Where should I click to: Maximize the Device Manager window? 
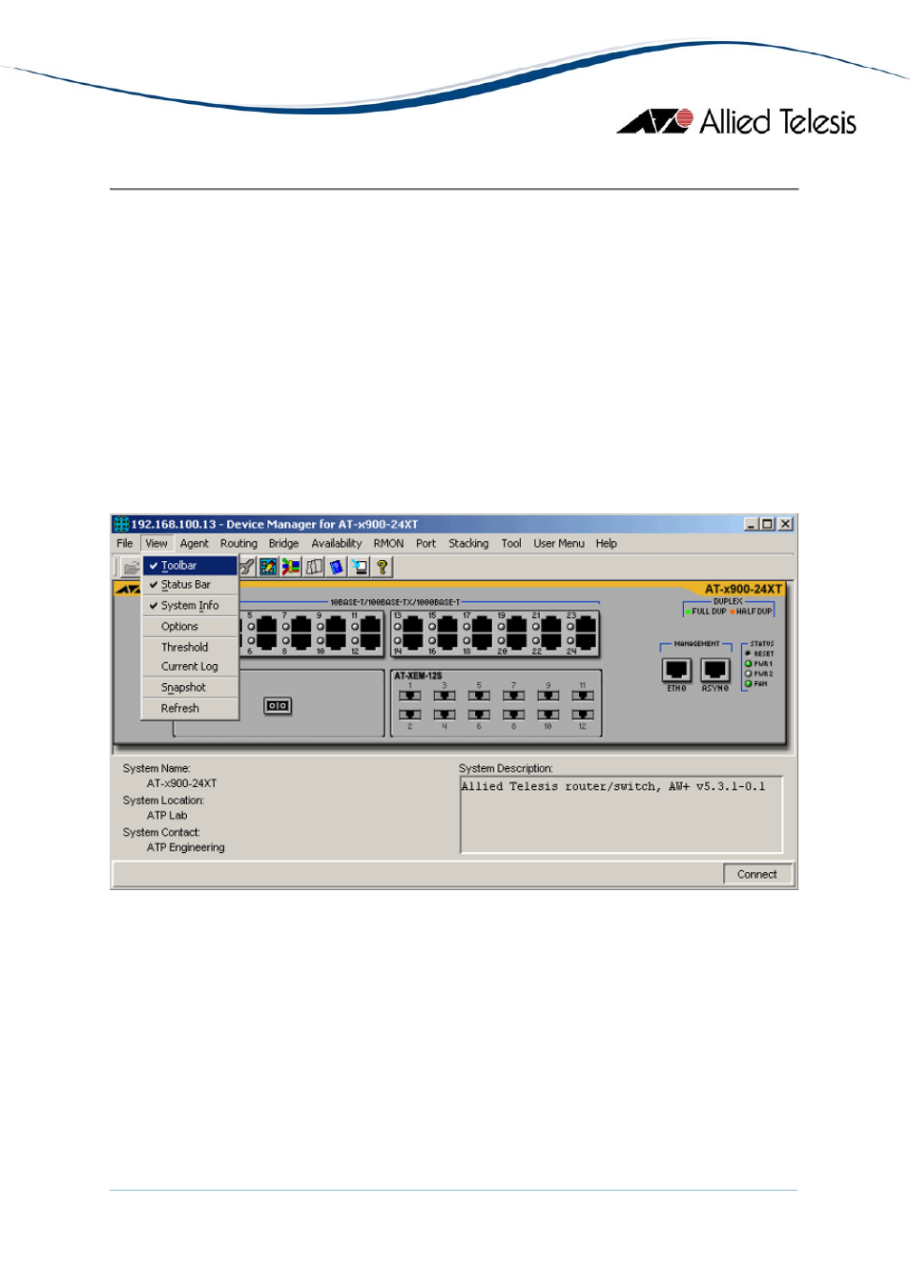pos(767,524)
